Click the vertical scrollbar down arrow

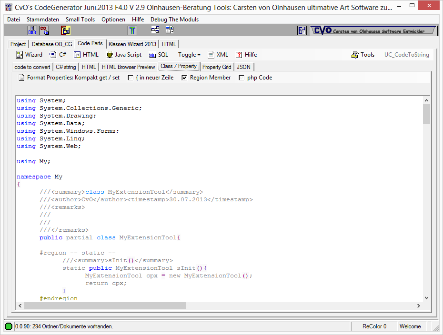point(427,298)
